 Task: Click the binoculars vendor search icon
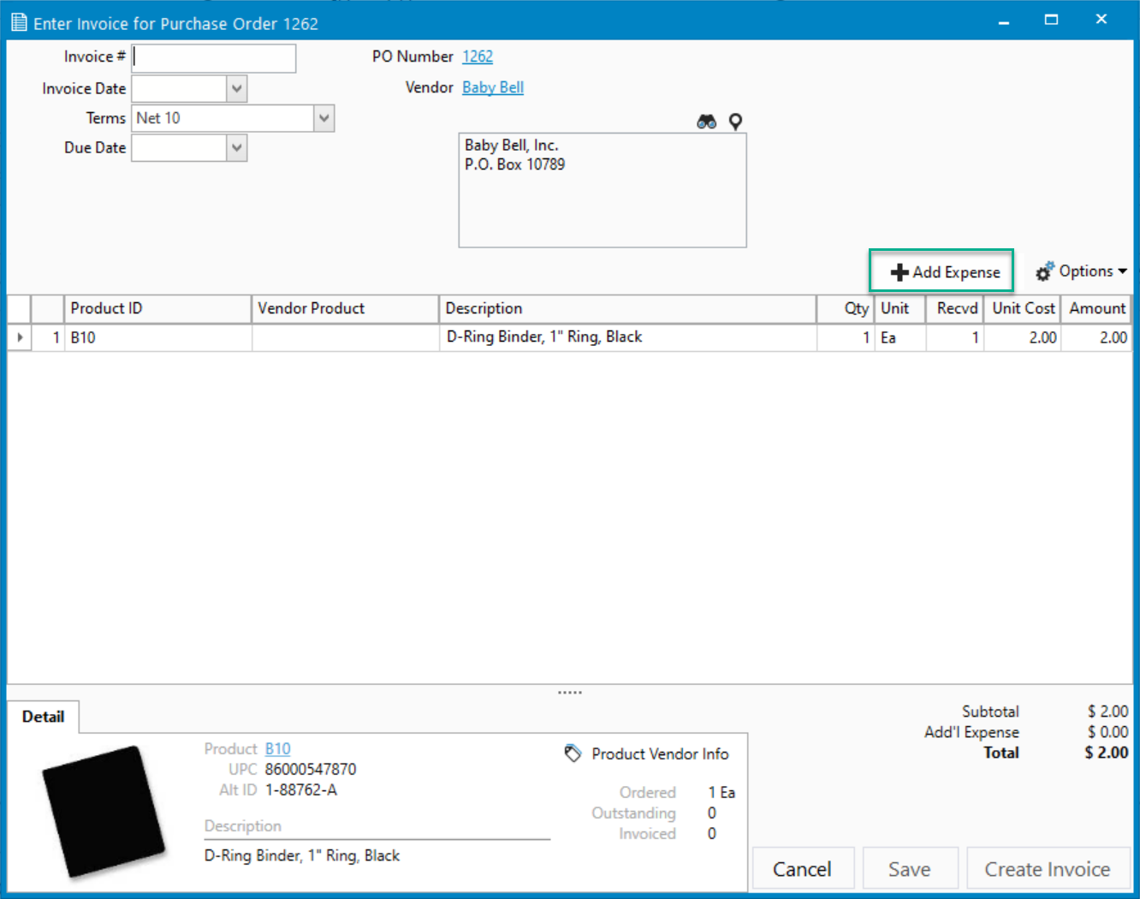coord(706,122)
